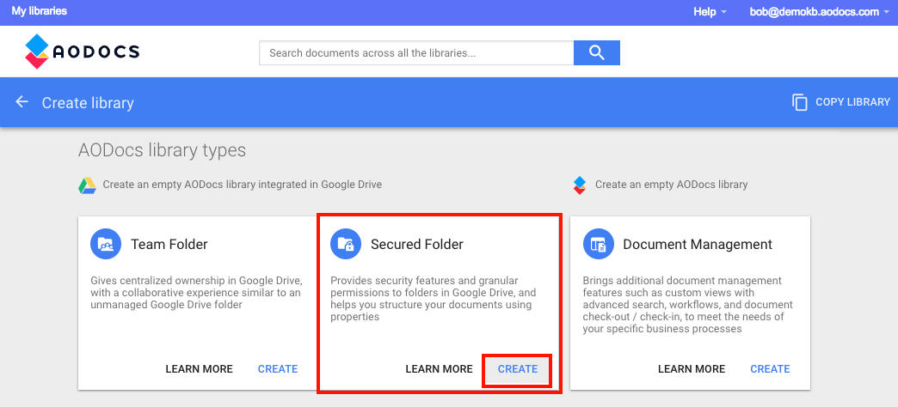The image size is (898, 407).
Task: Open My libraries from the top bar
Action: pos(39,11)
